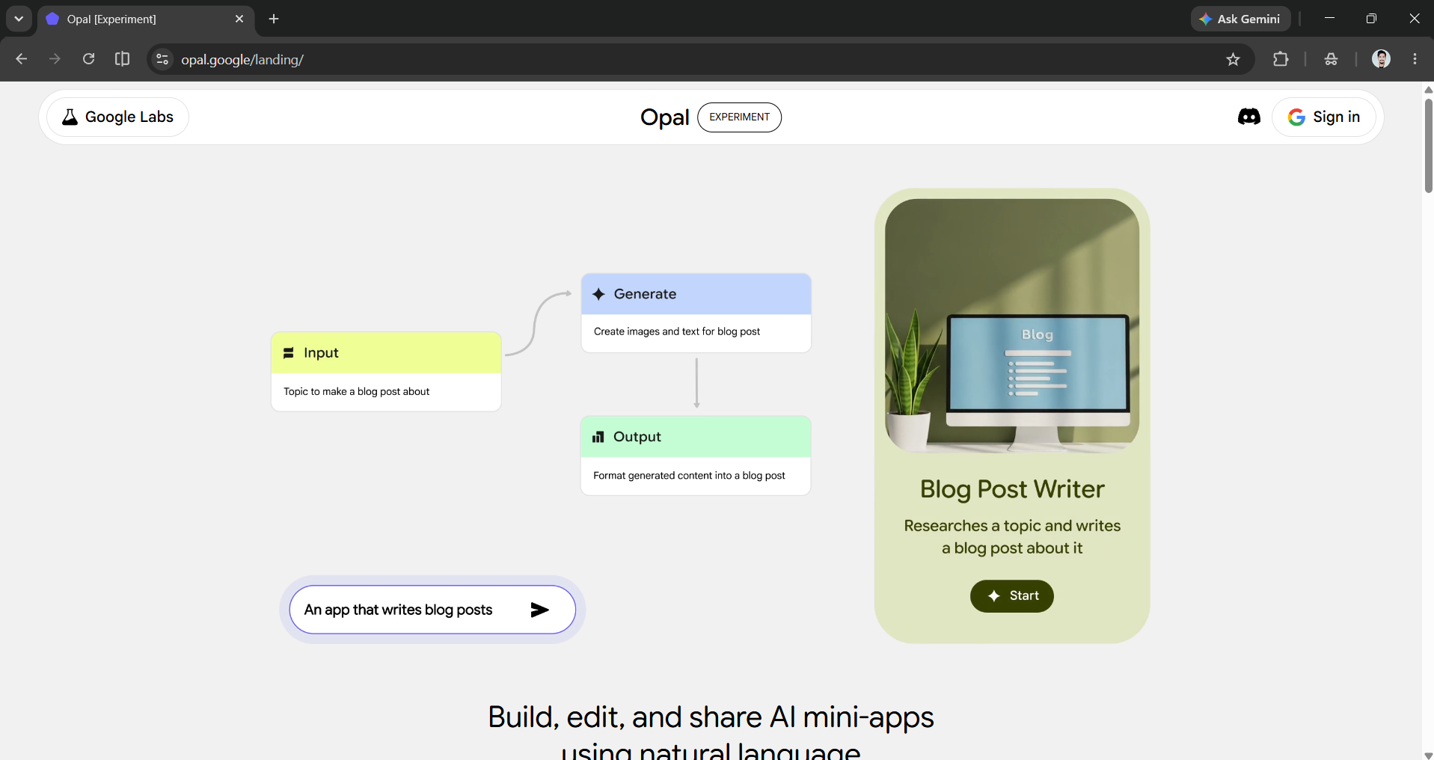Click the address bar URL opal.google/landing/

(242, 60)
